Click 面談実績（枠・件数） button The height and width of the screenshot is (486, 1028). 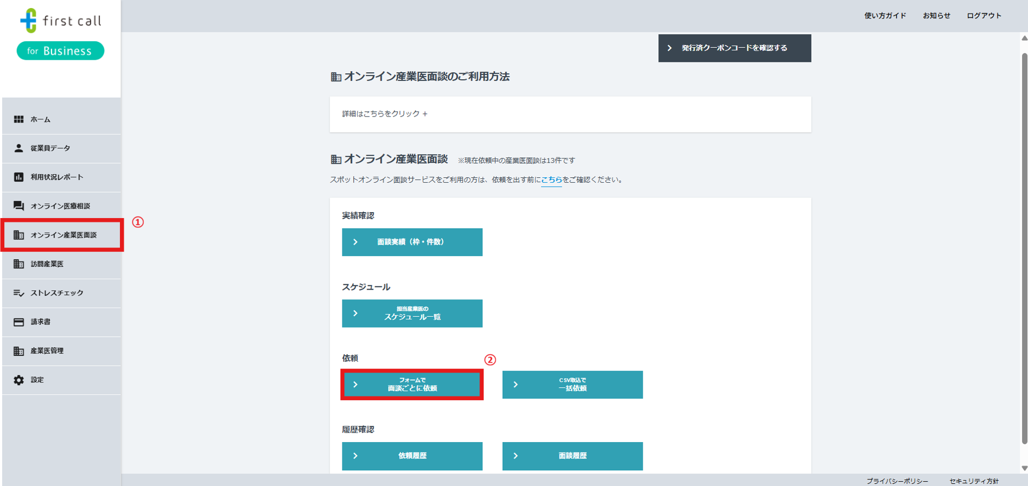click(x=412, y=242)
